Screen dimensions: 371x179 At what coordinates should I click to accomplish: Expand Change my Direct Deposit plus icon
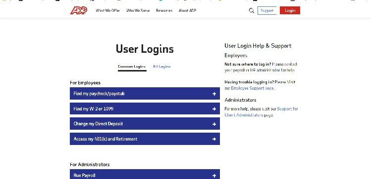coord(214,124)
